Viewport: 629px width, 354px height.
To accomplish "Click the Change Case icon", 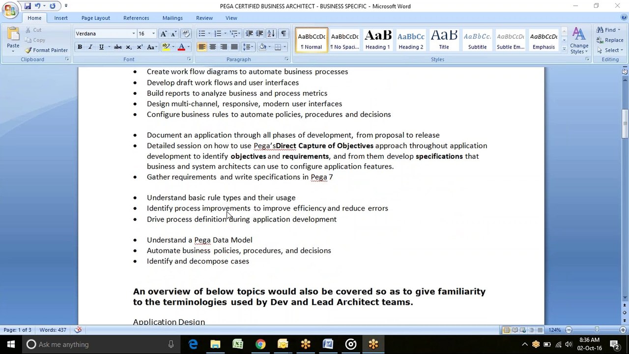I will coord(151,47).
